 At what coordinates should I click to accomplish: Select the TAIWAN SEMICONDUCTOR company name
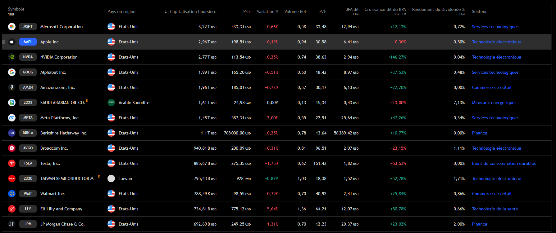coord(68,178)
